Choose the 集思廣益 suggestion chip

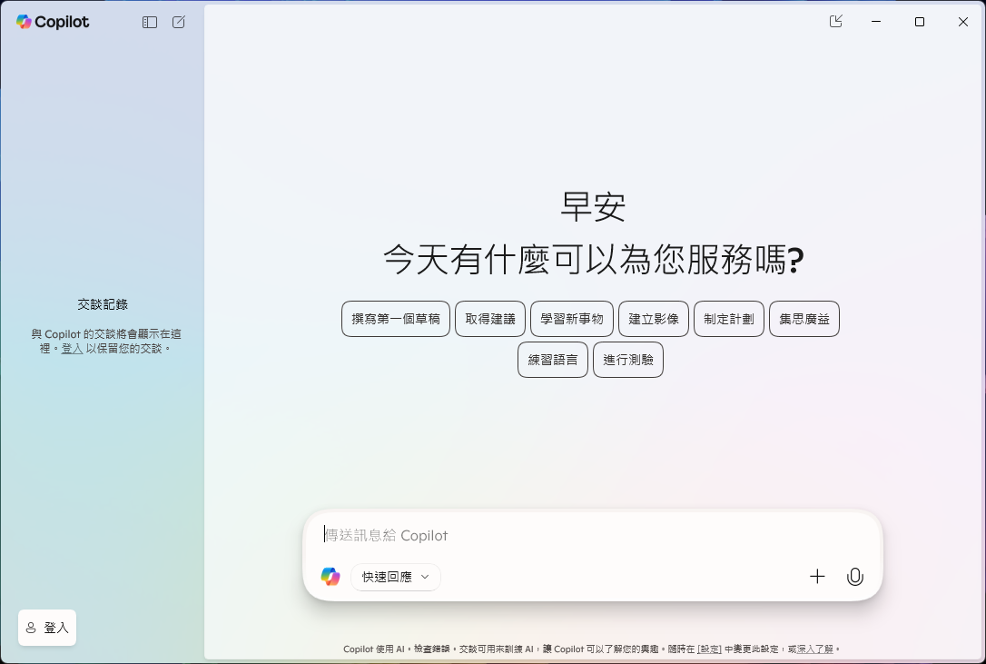804,319
